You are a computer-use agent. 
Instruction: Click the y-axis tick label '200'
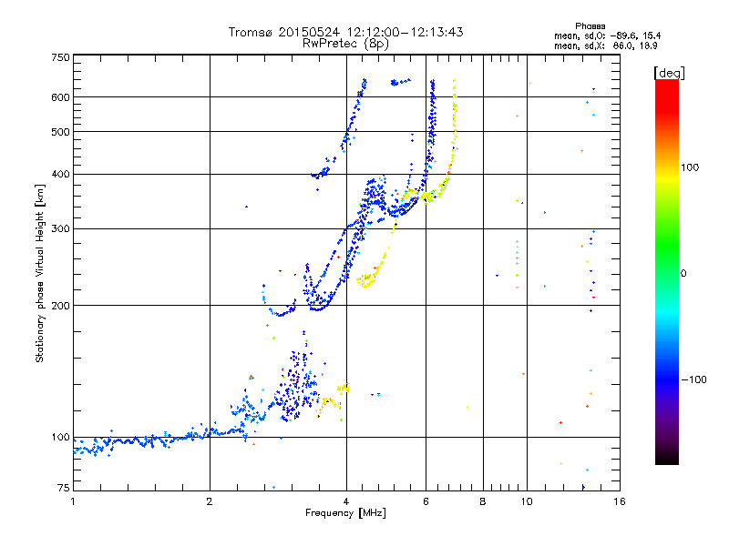point(61,306)
